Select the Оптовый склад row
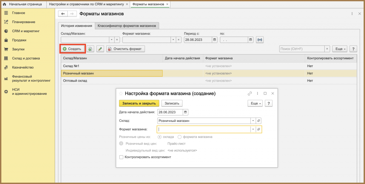365x184 pixels. (209, 81)
